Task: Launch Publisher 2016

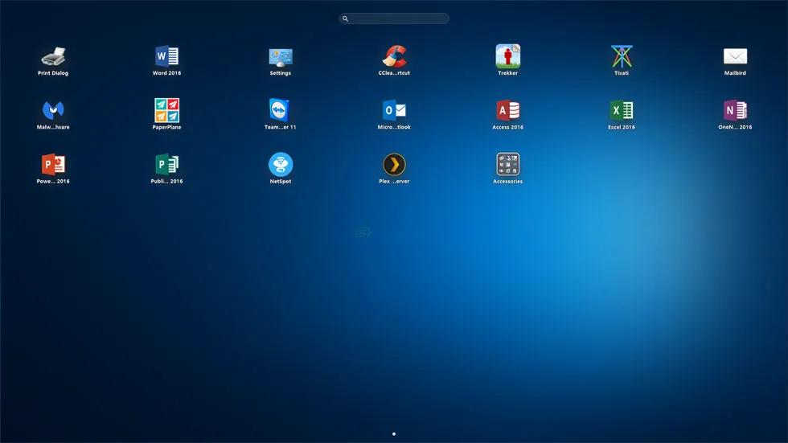Action: coord(167,164)
